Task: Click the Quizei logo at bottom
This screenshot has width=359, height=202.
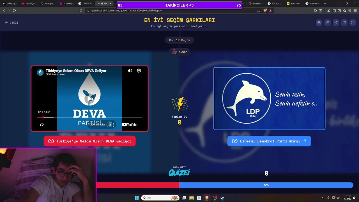Action: pyautogui.click(x=179, y=172)
